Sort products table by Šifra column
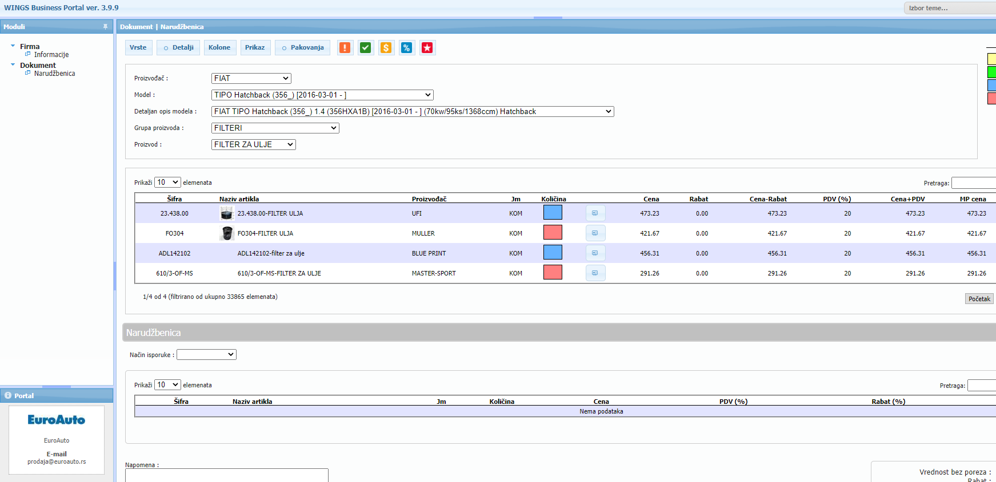 (174, 199)
